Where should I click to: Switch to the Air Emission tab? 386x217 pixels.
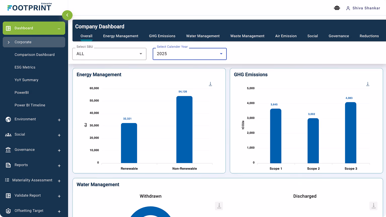286,36
